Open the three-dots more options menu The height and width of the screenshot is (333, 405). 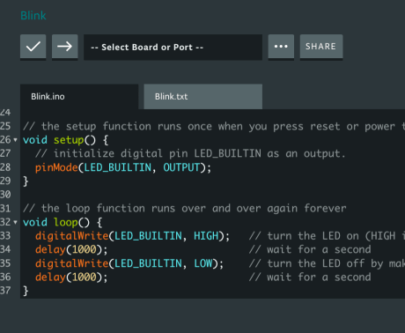coord(281,47)
